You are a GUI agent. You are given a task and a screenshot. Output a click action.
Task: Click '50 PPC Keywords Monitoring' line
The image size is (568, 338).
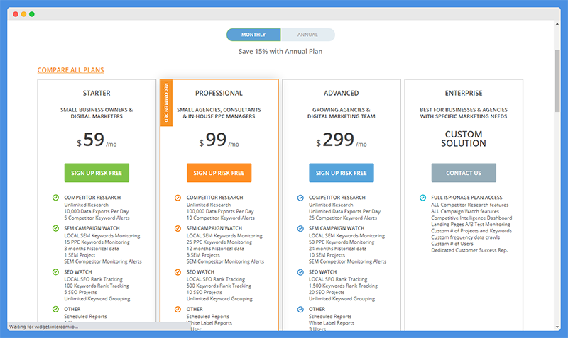pos(342,242)
